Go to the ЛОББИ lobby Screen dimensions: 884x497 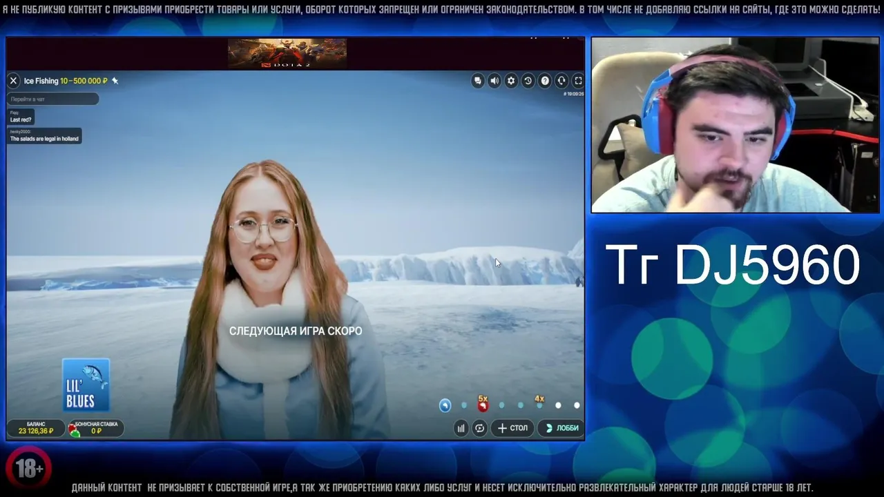[x=561, y=428]
